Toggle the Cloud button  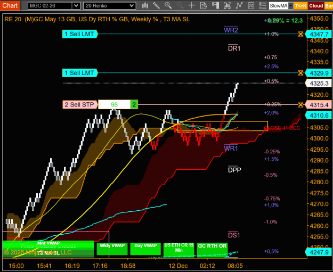(x=316, y=6)
